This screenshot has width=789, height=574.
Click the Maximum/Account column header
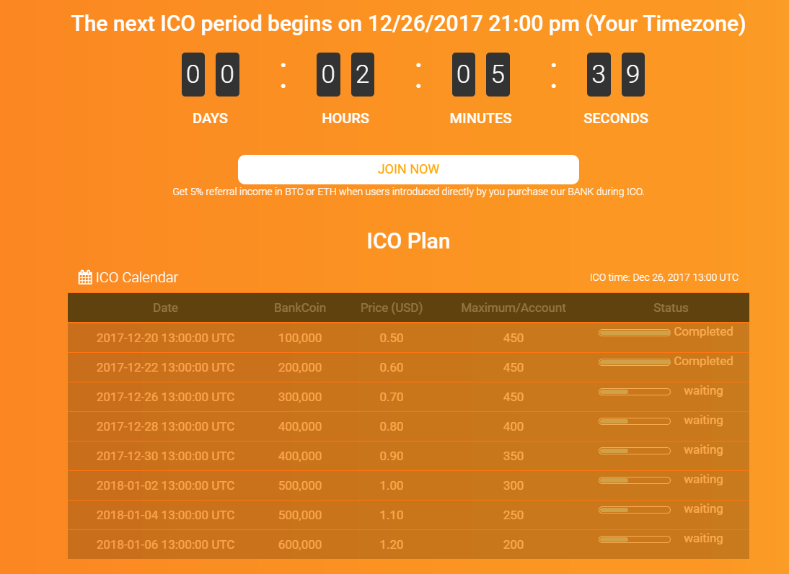click(x=513, y=308)
